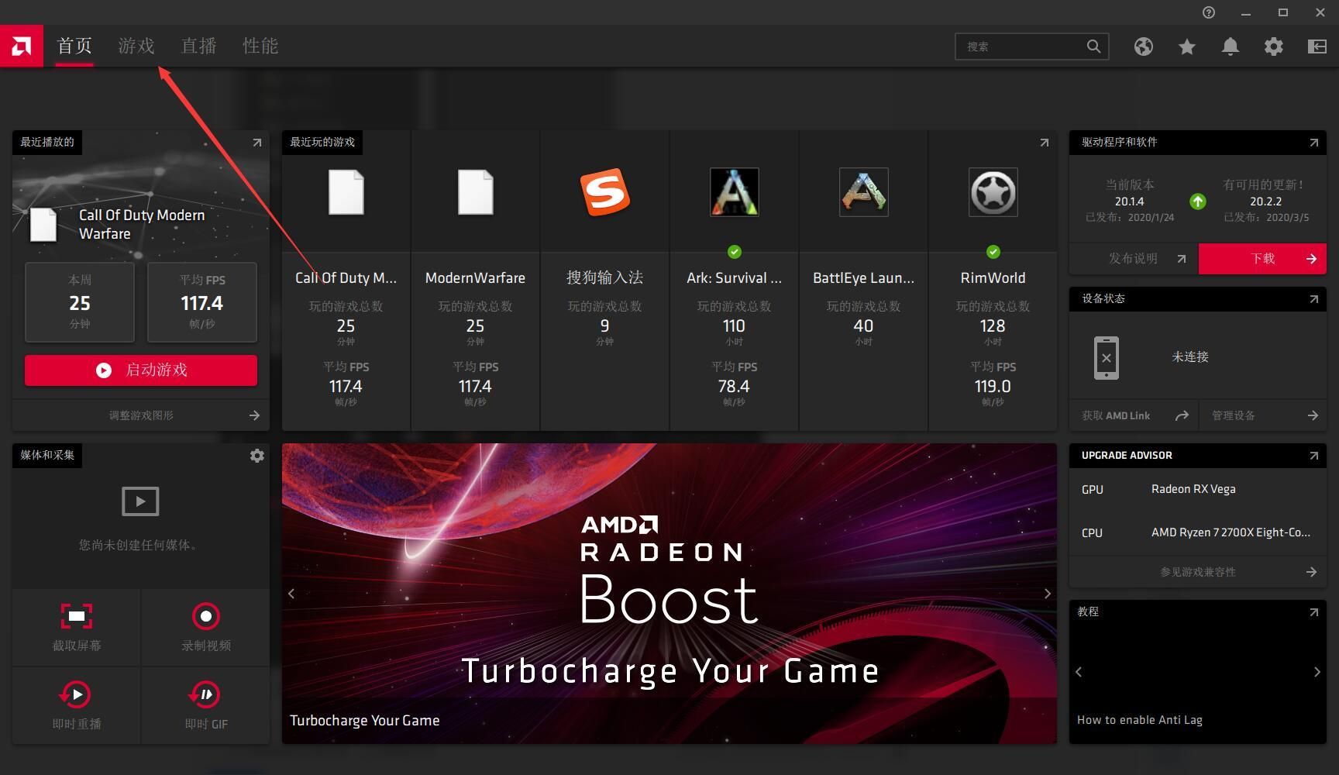
Task: Open the web browser globe icon
Action: click(1143, 46)
